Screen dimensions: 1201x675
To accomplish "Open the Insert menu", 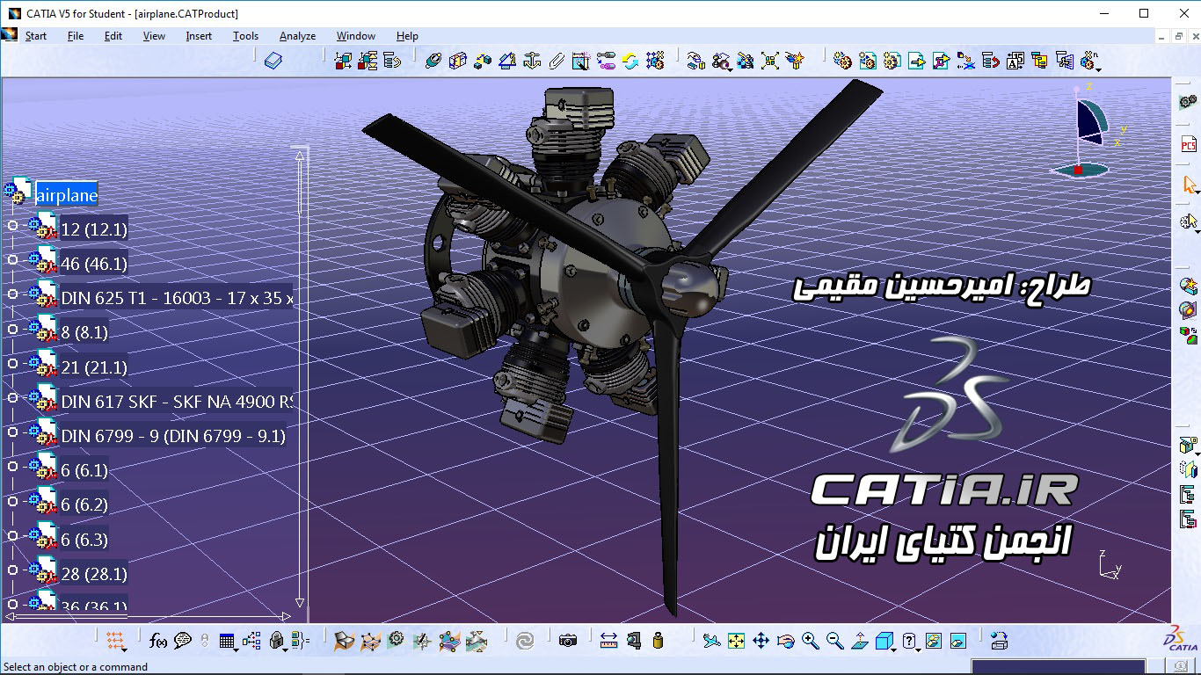I will point(199,36).
